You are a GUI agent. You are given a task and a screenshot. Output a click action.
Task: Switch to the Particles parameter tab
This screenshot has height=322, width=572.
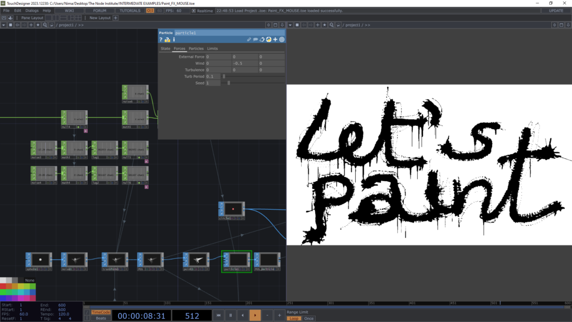pos(196,49)
